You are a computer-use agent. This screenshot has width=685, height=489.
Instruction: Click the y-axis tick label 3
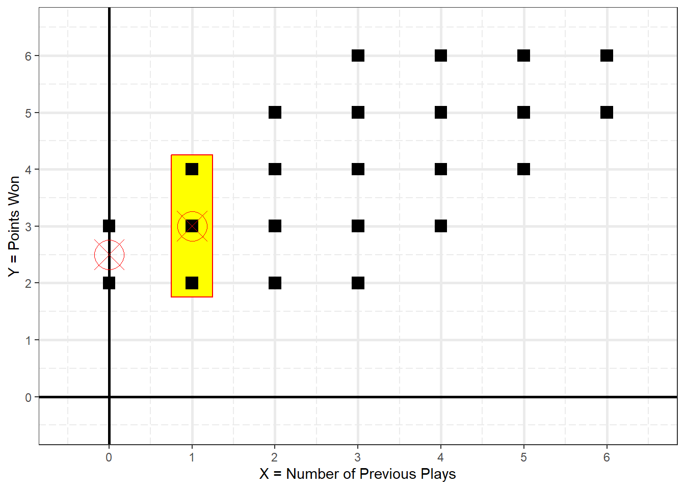point(29,227)
